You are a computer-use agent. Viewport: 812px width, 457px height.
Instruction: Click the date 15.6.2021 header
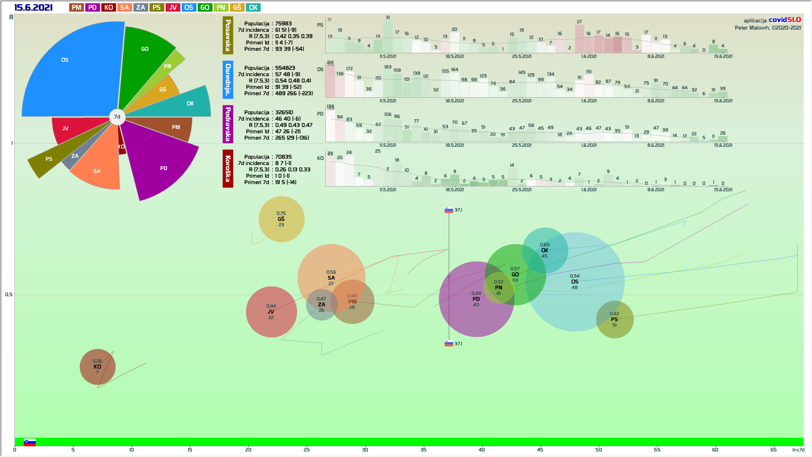(x=33, y=8)
